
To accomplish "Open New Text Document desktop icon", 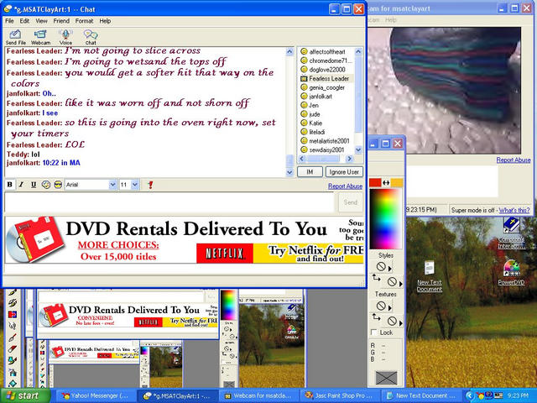I will (x=430, y=276).
